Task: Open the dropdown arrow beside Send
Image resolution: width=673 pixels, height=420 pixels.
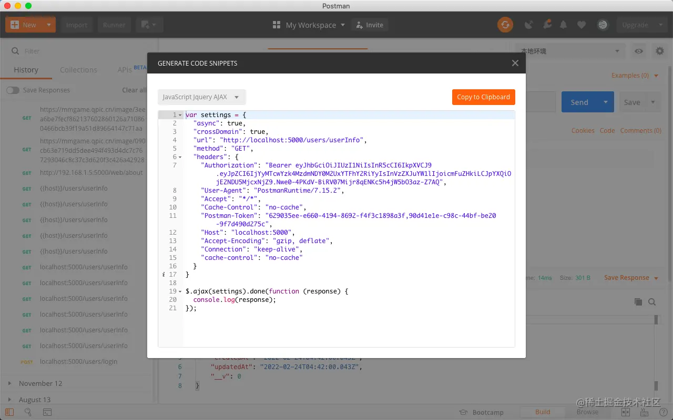Action: click(x=606, y=102)
